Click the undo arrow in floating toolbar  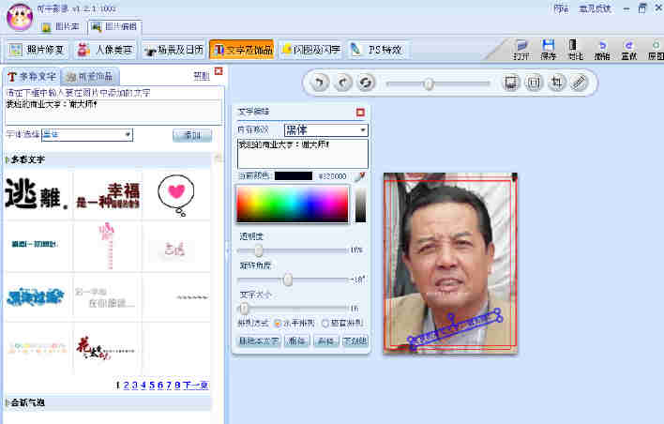click(x=321, y=83)
